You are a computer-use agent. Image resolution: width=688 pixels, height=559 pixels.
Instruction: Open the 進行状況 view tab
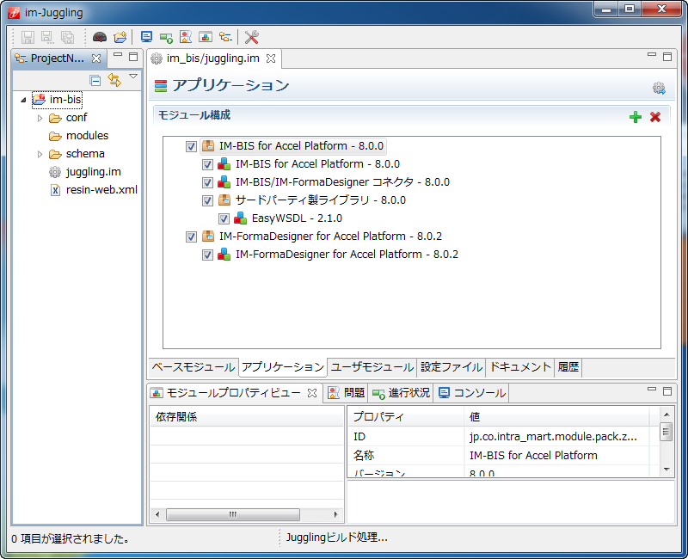tap(401, 393)
